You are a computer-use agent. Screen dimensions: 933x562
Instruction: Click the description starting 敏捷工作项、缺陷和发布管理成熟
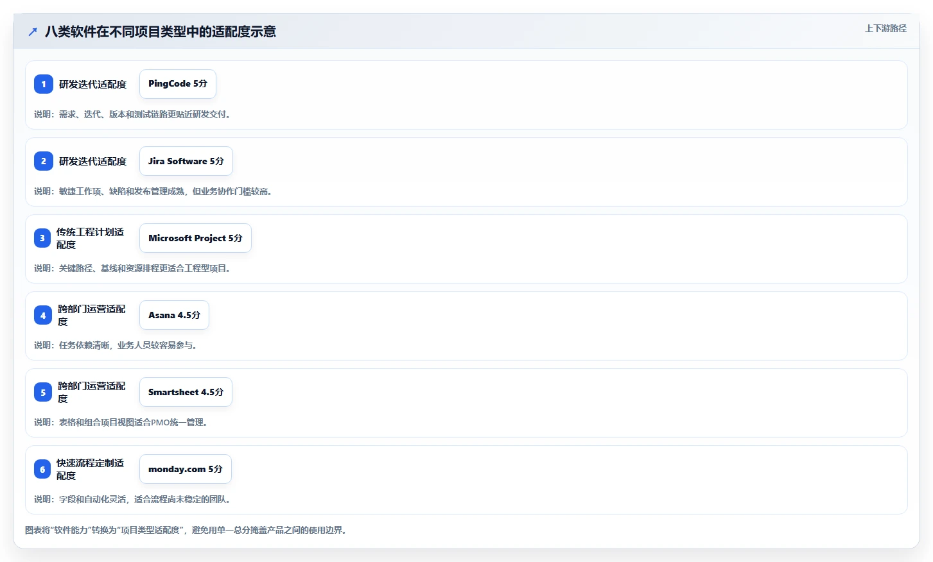pos(153,191)
